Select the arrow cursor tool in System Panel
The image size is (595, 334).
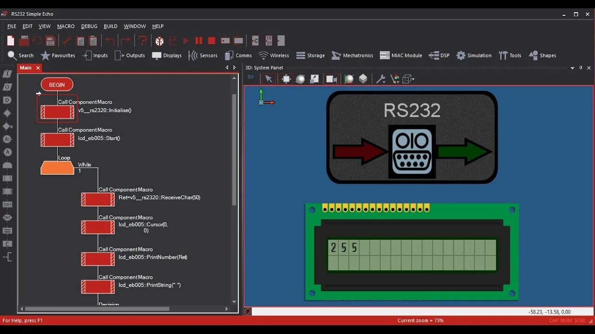click(x=269, y=79)
